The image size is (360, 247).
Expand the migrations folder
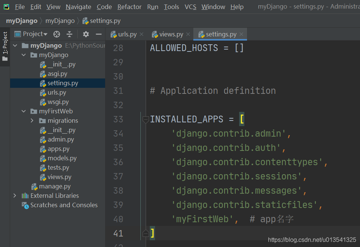[32, 121]
